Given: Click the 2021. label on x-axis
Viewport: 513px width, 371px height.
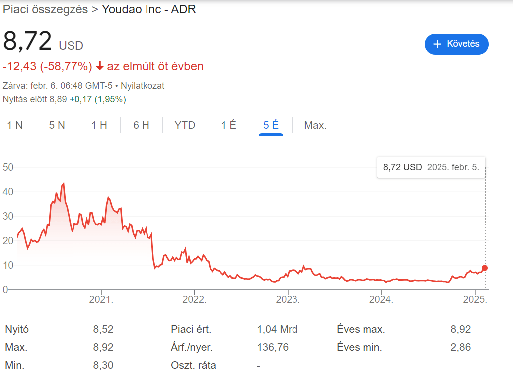Looking at the screenshot, I should (x=101, y=300).
